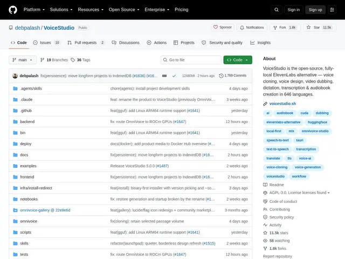Screen dimensions: 345x259
Task: Expand the AGPL-3.0 License dropdown
Action: click(296, 193)
